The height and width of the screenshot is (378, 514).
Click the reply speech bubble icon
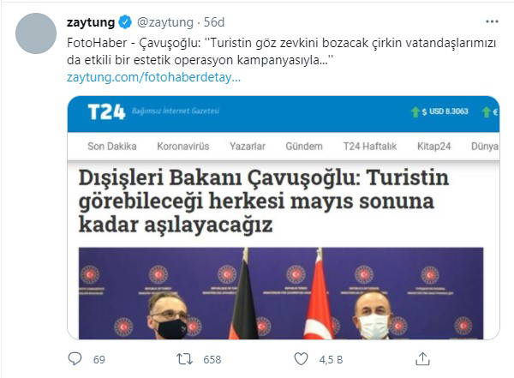[x=75, y=358]
